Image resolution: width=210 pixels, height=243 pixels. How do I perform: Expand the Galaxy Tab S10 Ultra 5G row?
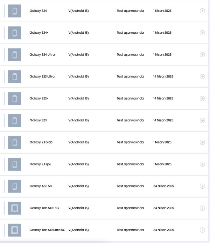202,230
